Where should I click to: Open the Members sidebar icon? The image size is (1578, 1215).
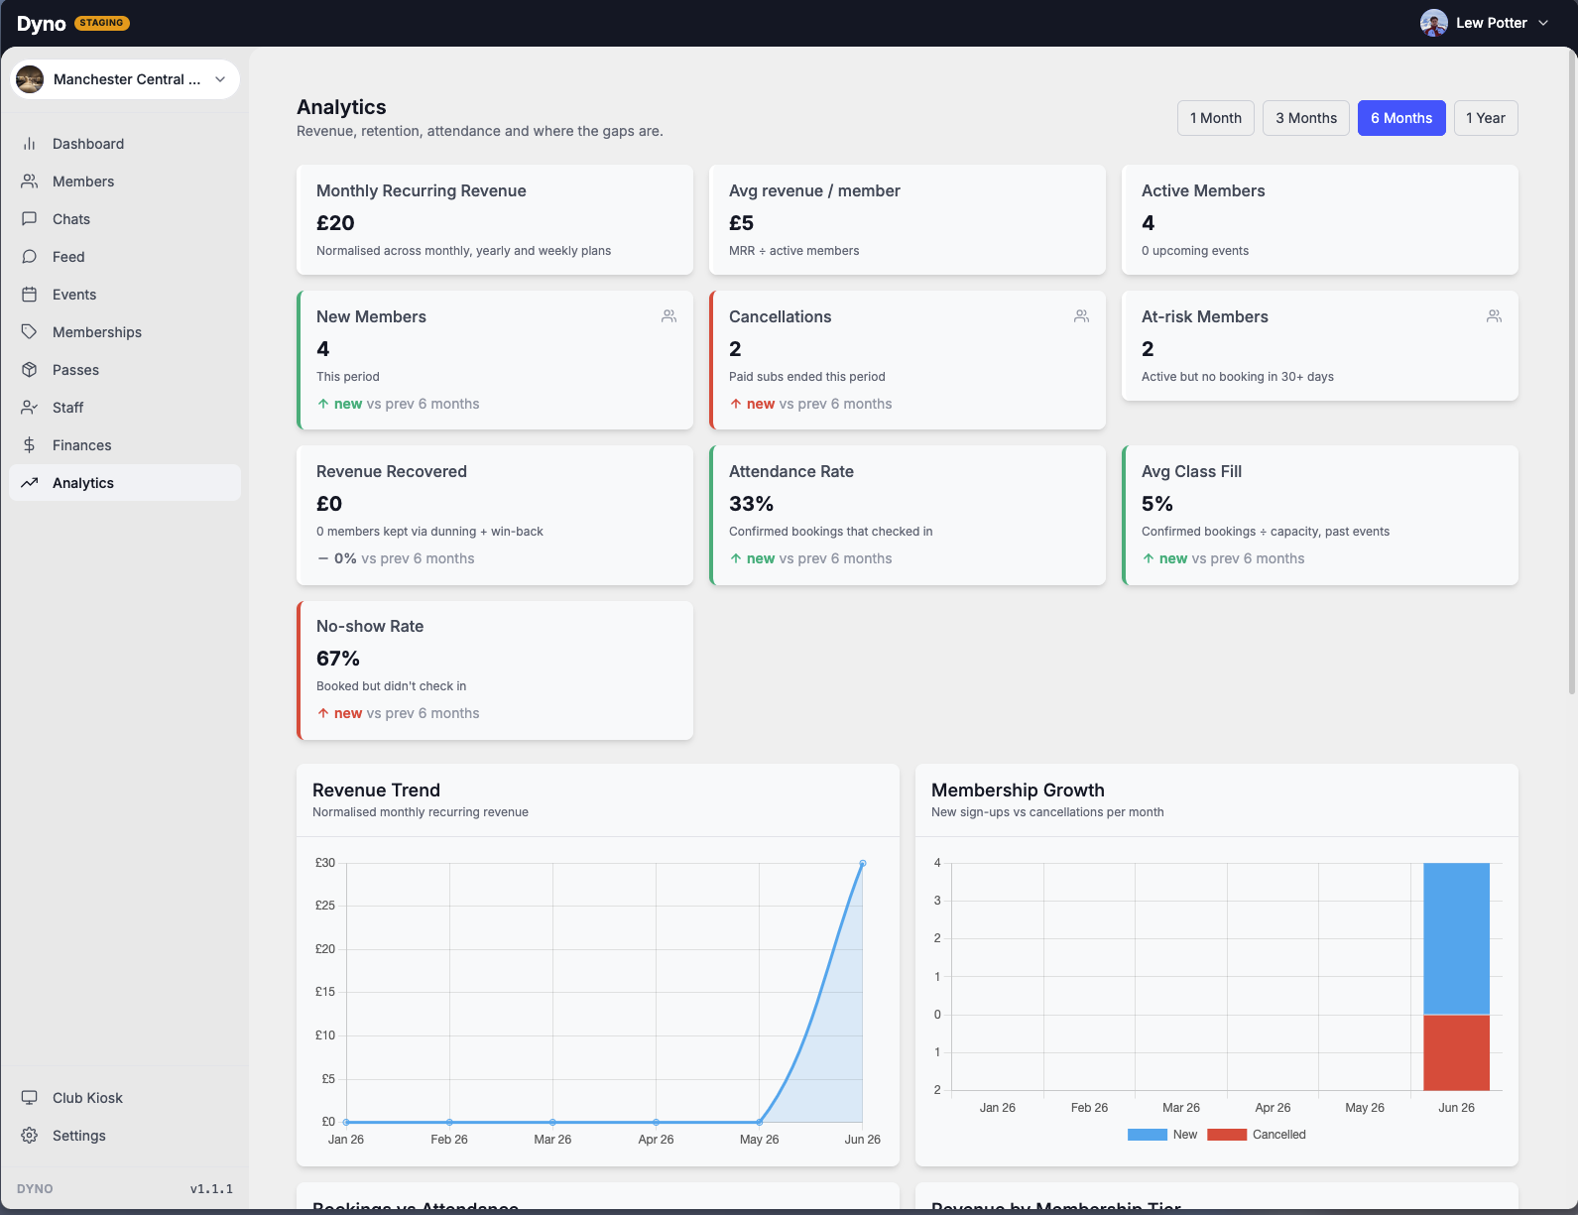30,182
